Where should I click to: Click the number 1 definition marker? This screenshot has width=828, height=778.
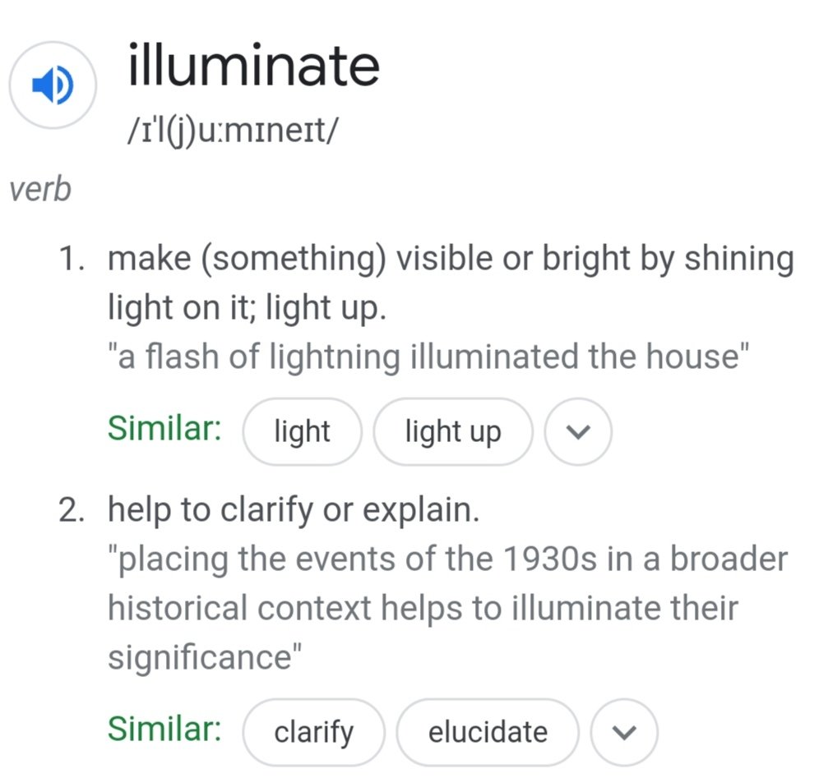click(x=72, y=260)
